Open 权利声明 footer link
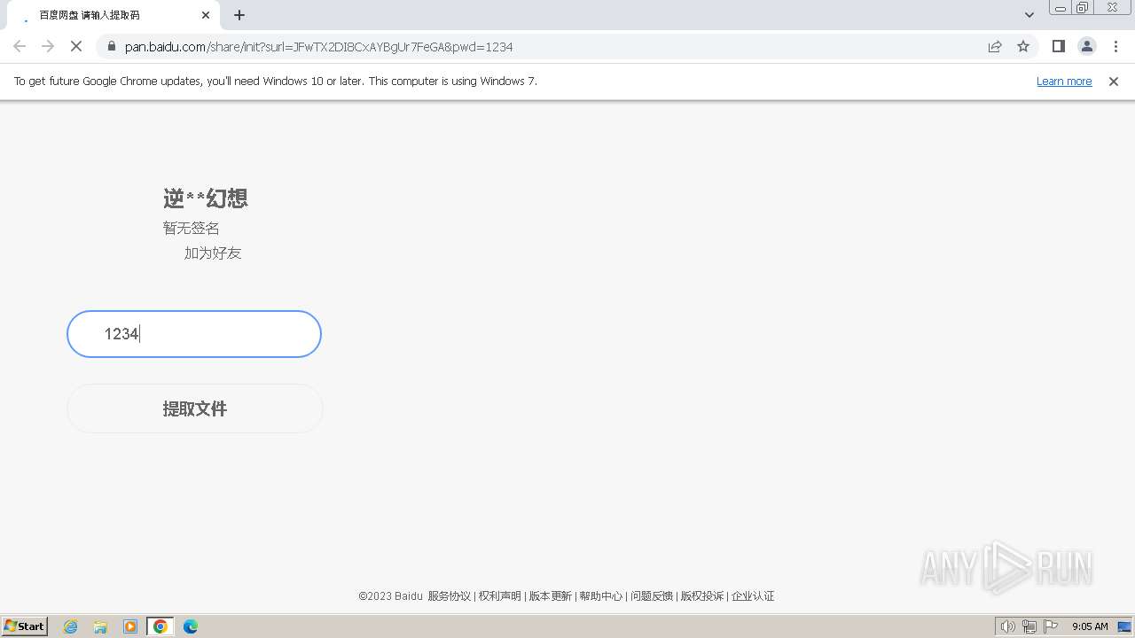 pos(500,596)
